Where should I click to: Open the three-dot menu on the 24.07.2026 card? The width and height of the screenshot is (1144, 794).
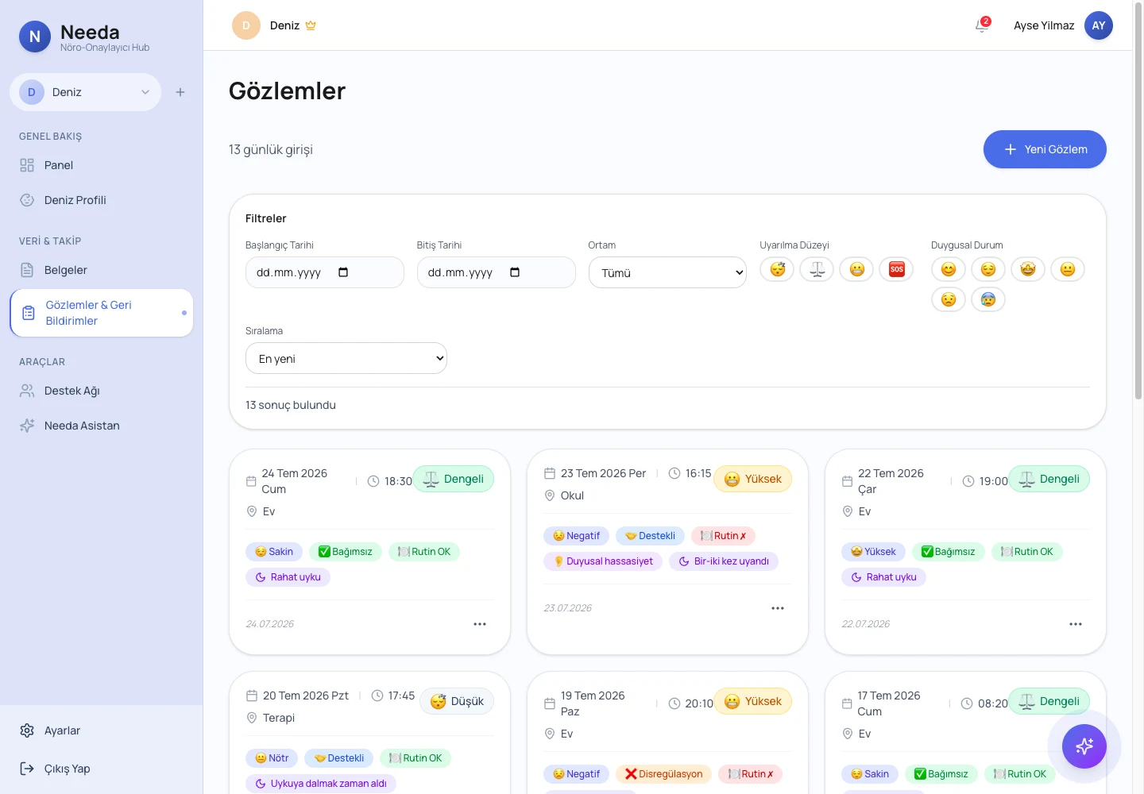[x=480, y=624]
